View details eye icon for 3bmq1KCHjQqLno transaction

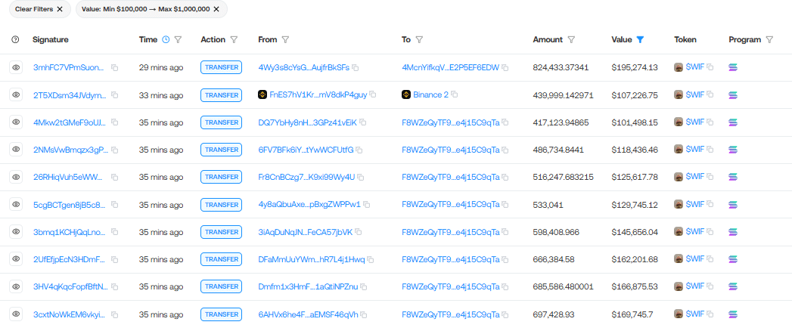(16, 231)
